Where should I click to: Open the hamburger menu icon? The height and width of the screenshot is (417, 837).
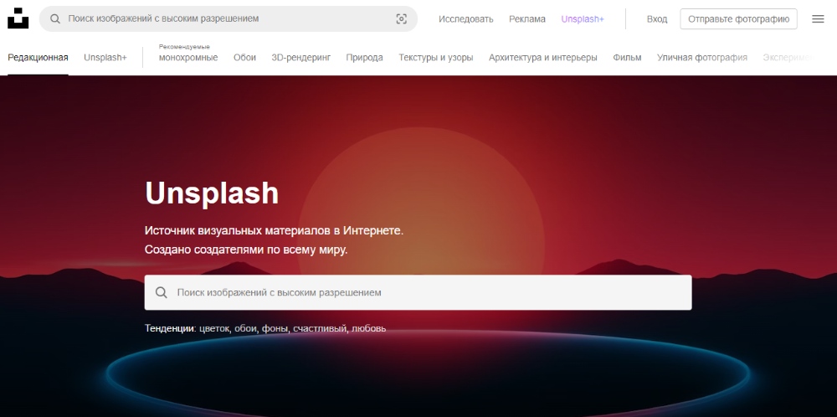point(818,18)
